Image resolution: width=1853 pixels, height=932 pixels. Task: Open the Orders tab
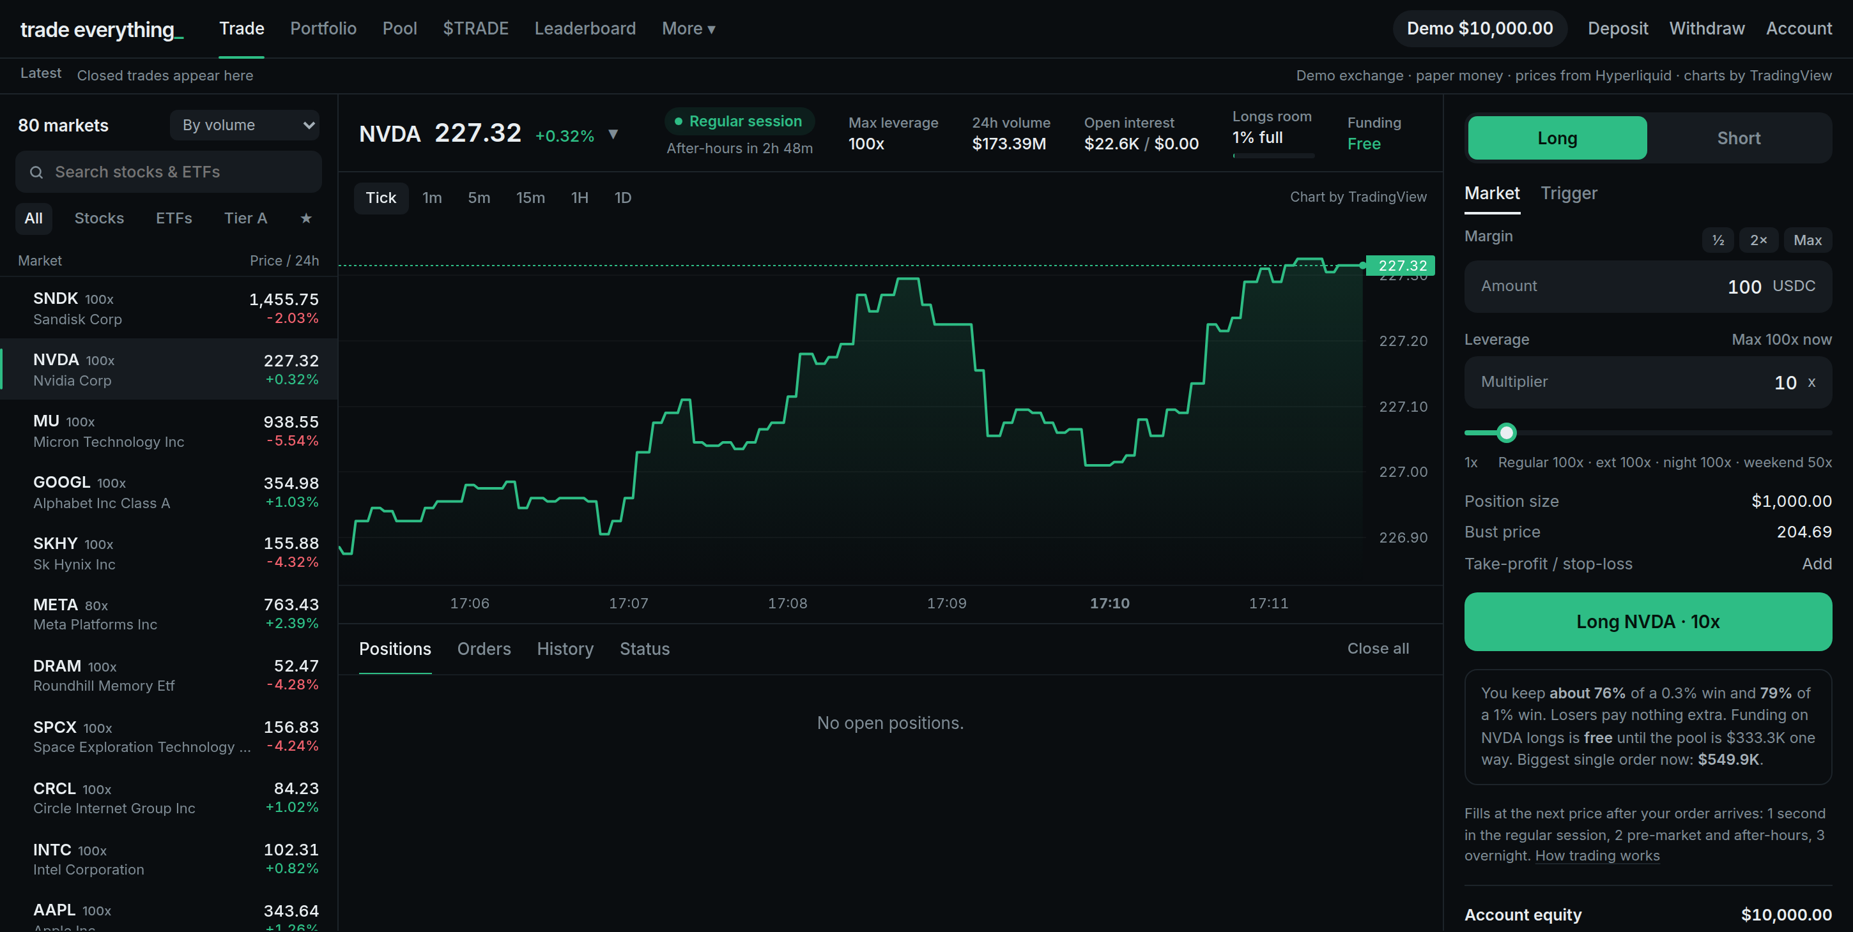[x=484, y=649]
